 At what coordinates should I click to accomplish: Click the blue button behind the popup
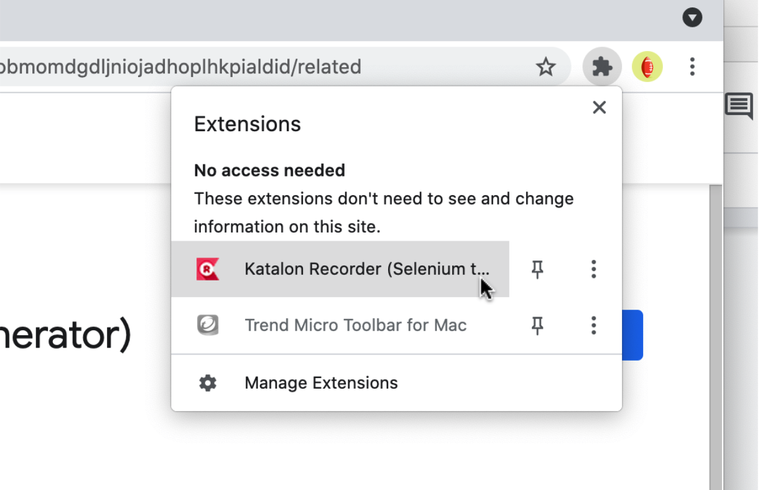[x=633, y=335]
